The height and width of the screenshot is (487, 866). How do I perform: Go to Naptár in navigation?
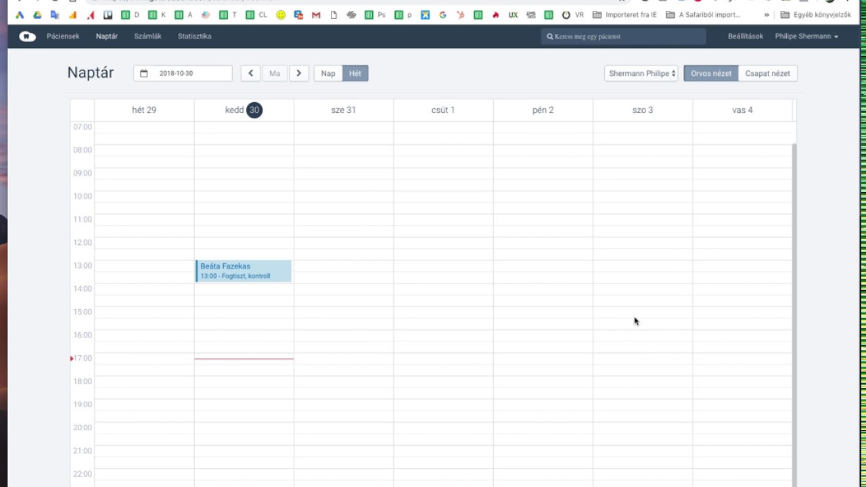pos(107,37)
